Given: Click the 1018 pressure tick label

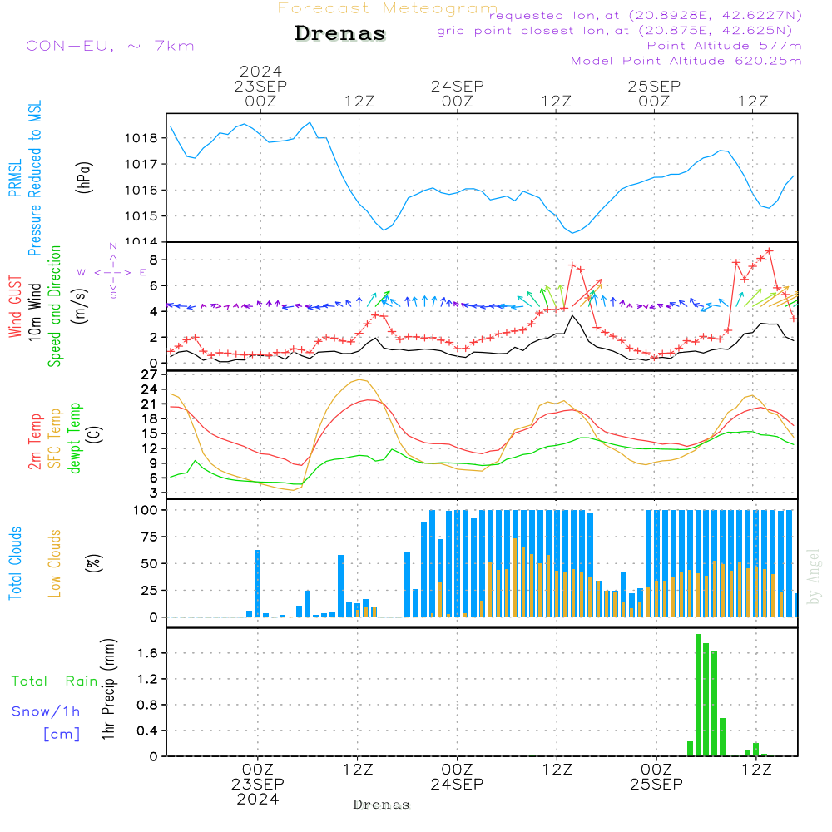Looking at the screenshot, I should [141, 138].
